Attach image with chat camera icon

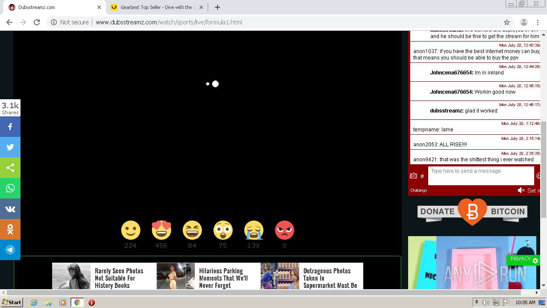tap(413, 176)
